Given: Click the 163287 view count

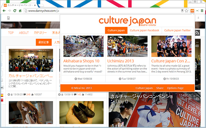Looking at the screenshot, I should 38,94.
